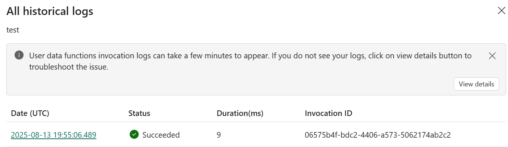Click the View details button
This screenshot has width=508, height=147.
click(x=476, y=84)
